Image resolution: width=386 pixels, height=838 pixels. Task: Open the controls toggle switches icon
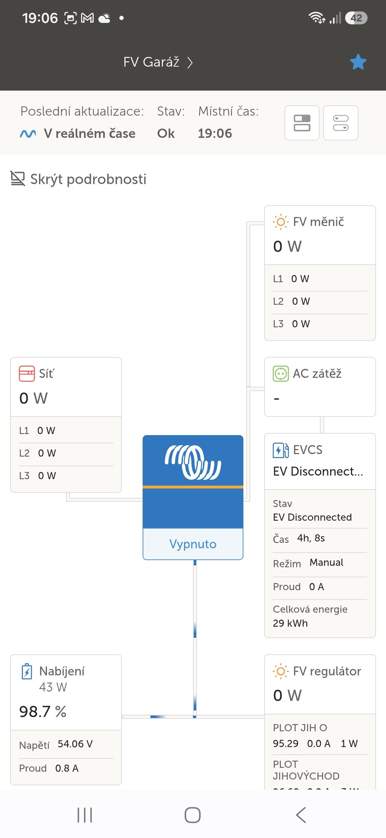pos(341,123)
